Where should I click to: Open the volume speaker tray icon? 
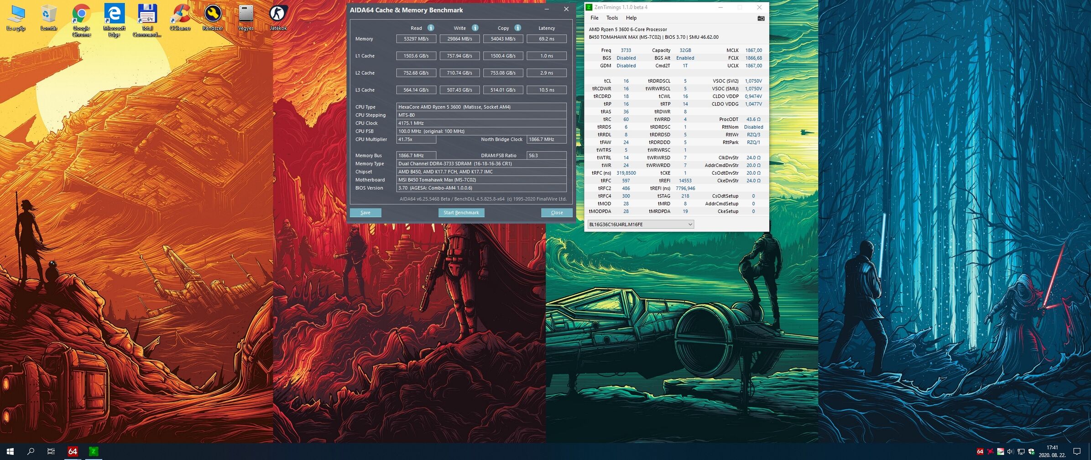coord(1011,452)
